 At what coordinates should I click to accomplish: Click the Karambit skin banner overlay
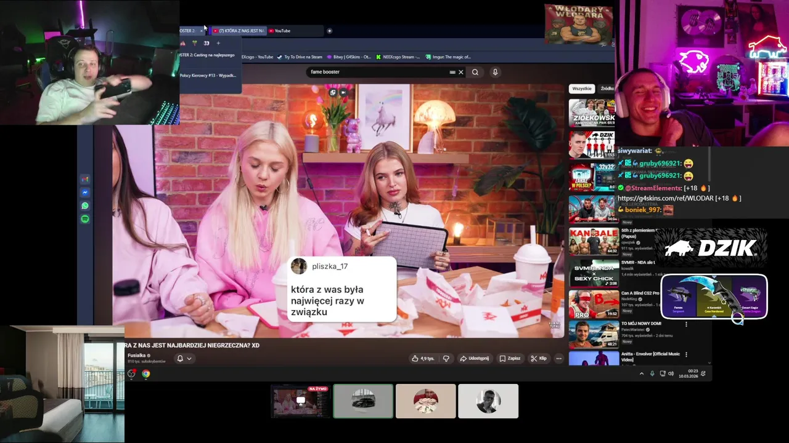[714, 297]
